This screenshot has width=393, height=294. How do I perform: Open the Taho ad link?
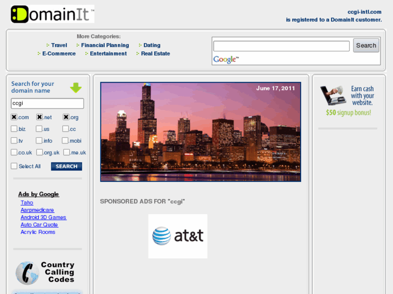click(27, 203)
